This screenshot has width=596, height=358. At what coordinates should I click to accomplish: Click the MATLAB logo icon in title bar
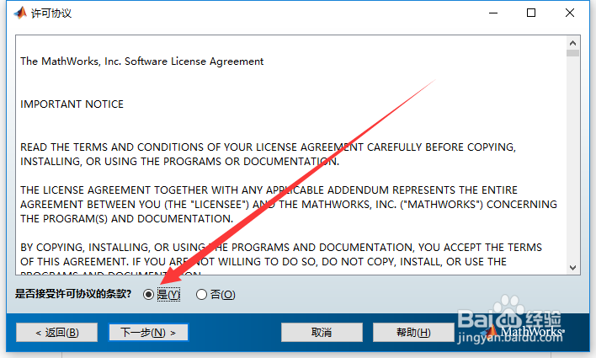tap(20, 13)
